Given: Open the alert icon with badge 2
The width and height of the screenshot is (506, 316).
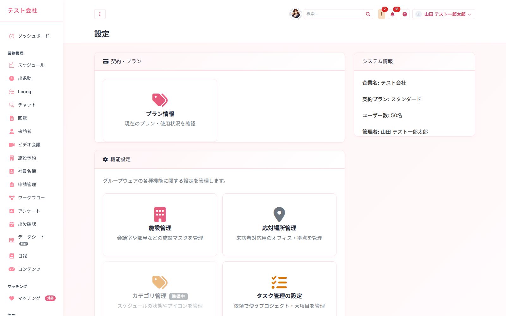Looking at the screenshot, I should [382, 14].
